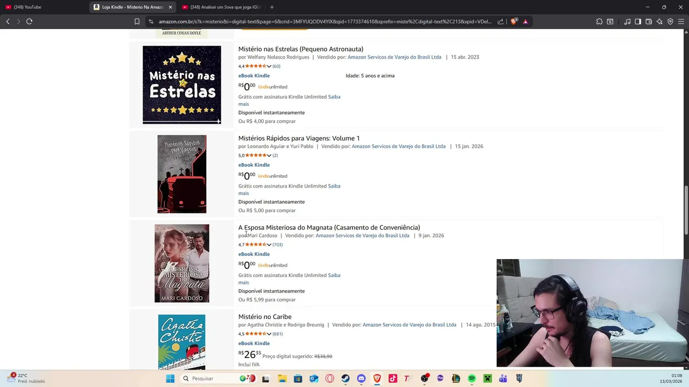Open the Extensions puzzle icon
The height and width of the screenshot is (387, 689).
599,21
